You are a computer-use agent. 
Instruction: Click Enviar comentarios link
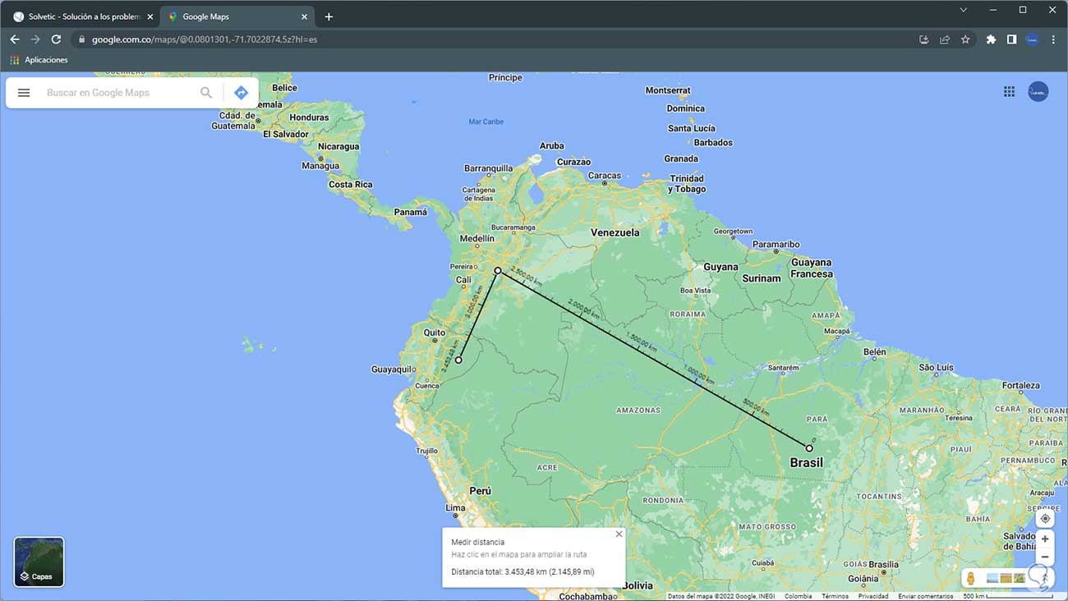[x=926, y=596]
